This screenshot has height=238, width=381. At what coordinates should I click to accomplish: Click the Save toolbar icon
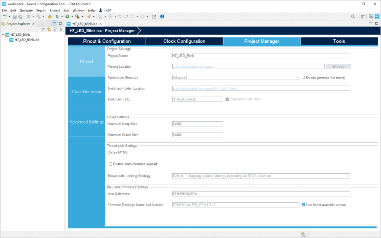click(x=15, y=16)
